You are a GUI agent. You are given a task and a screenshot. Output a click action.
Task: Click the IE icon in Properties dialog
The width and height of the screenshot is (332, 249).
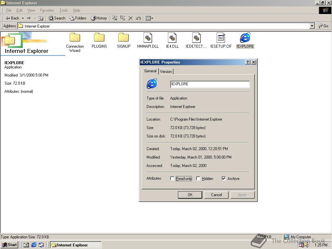[x=152, y=84]
